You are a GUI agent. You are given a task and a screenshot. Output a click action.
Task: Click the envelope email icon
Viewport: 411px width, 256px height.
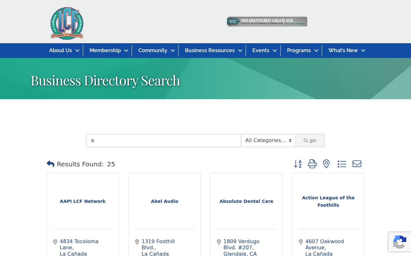point(357,164)
